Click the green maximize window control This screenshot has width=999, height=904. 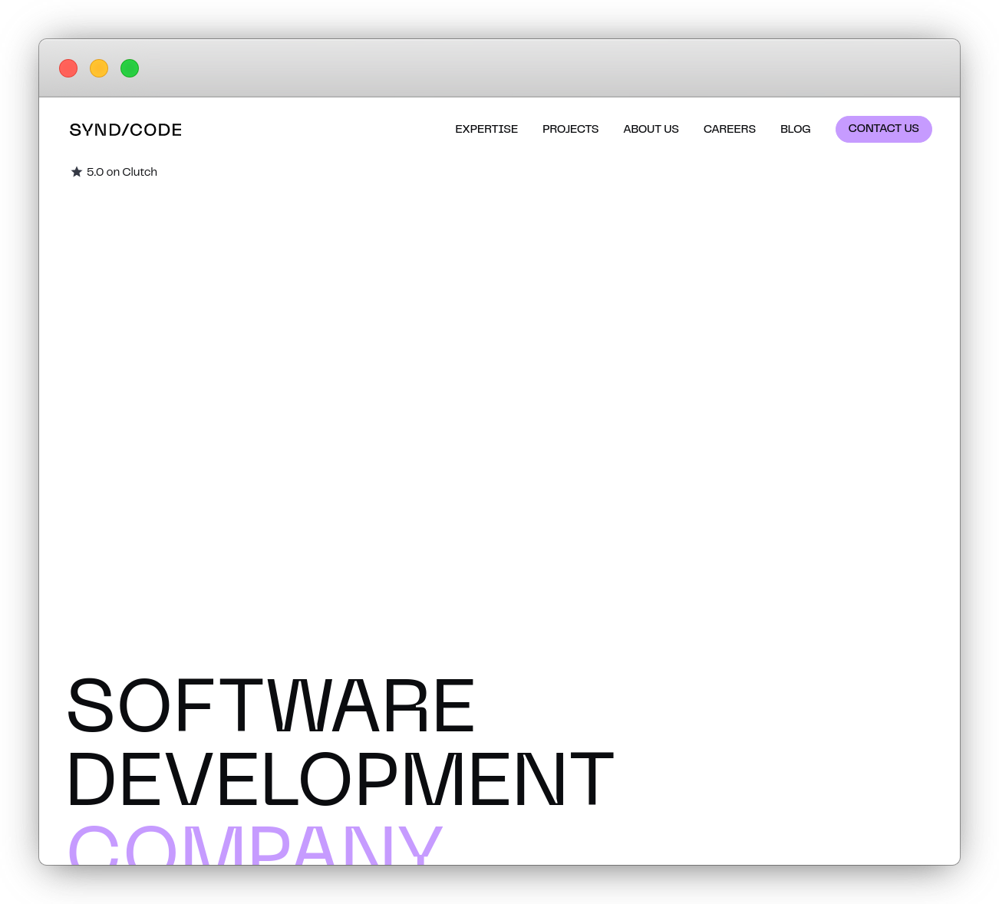click(130, 68)
